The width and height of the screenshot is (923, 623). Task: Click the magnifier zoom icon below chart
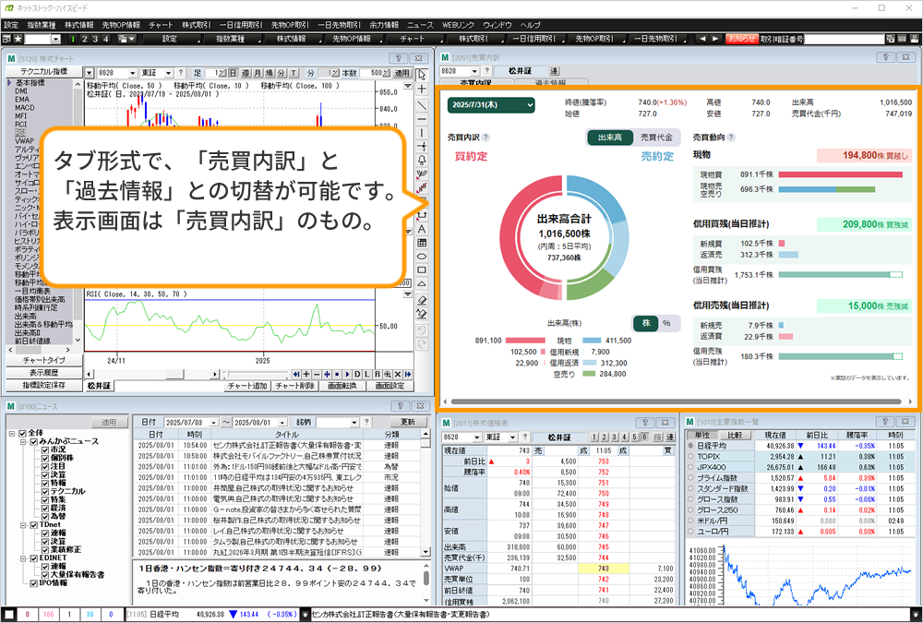(388, 375)
